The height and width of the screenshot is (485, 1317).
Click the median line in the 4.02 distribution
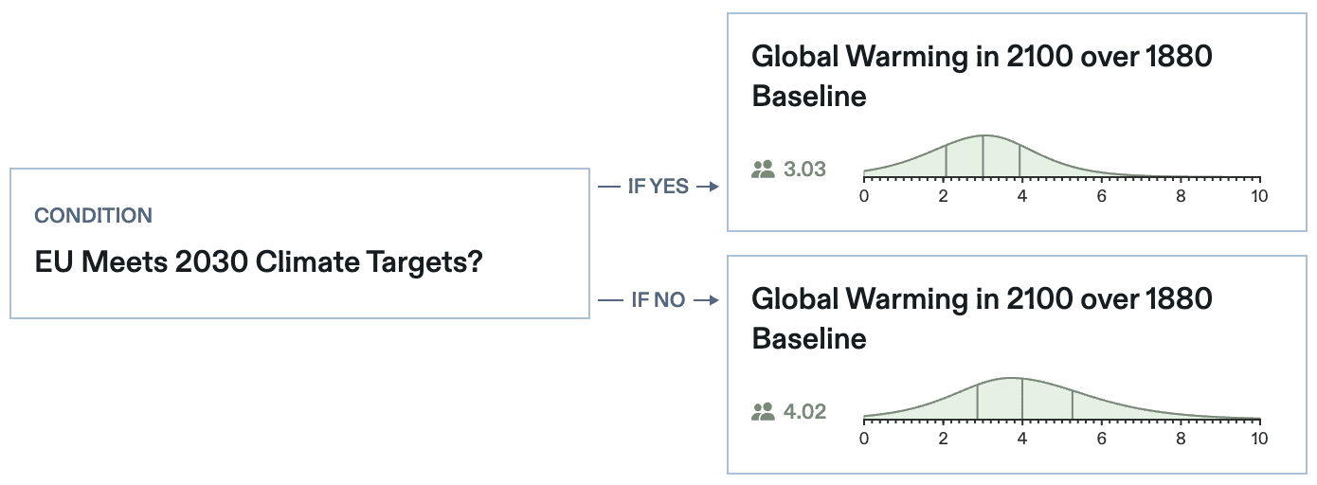(x=1022, y=398)
